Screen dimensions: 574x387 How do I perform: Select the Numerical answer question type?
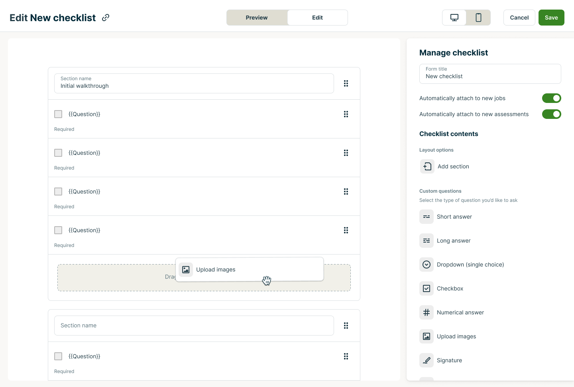coord(460,312)
